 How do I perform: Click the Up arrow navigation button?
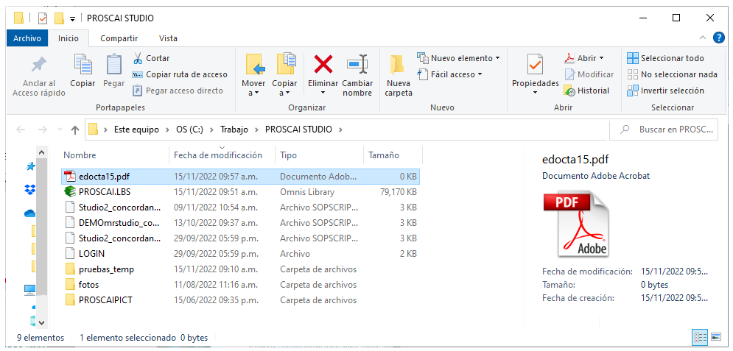(75, 130)
